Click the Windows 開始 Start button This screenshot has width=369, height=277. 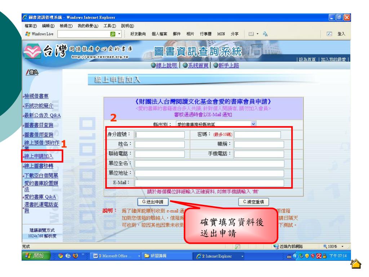(36, 256)
